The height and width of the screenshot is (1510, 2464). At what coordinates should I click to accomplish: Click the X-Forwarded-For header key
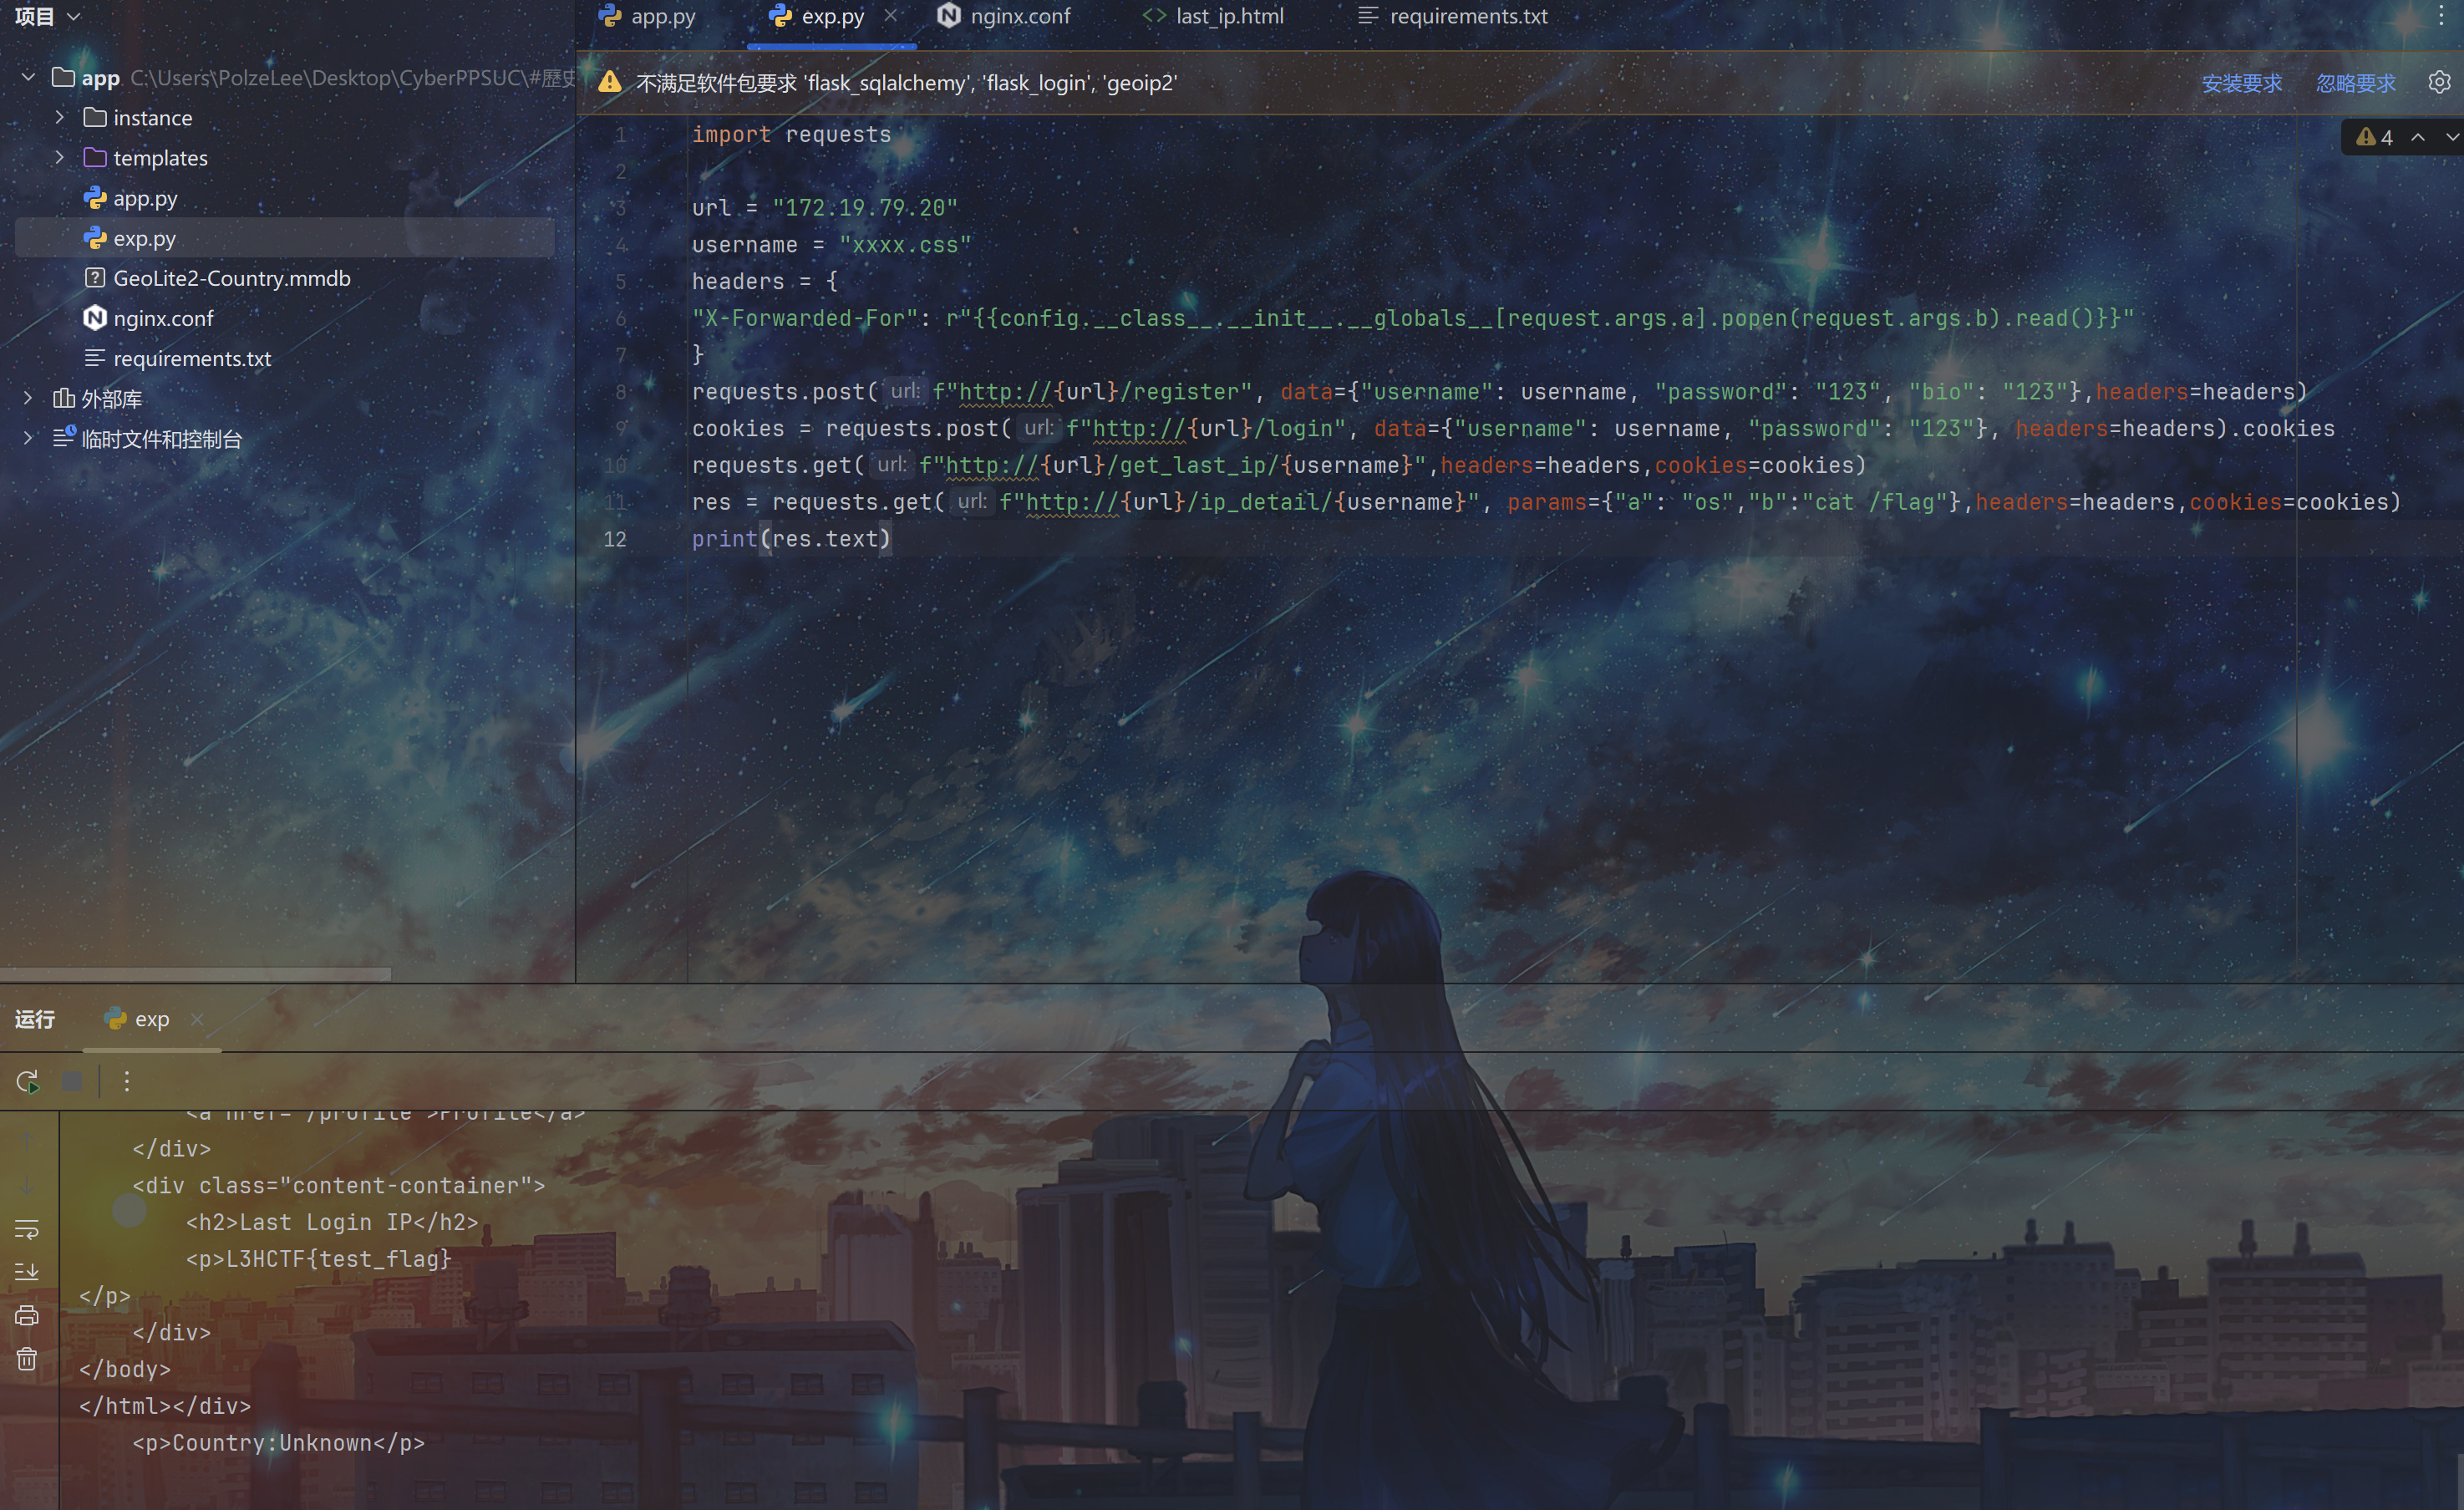805,318
